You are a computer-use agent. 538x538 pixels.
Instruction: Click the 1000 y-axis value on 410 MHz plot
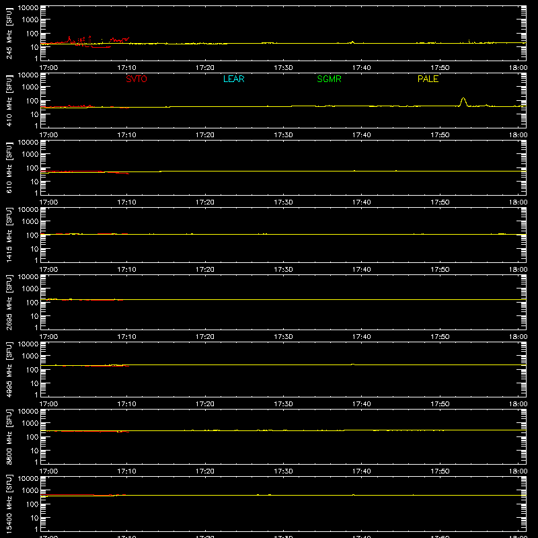[30, 87]
